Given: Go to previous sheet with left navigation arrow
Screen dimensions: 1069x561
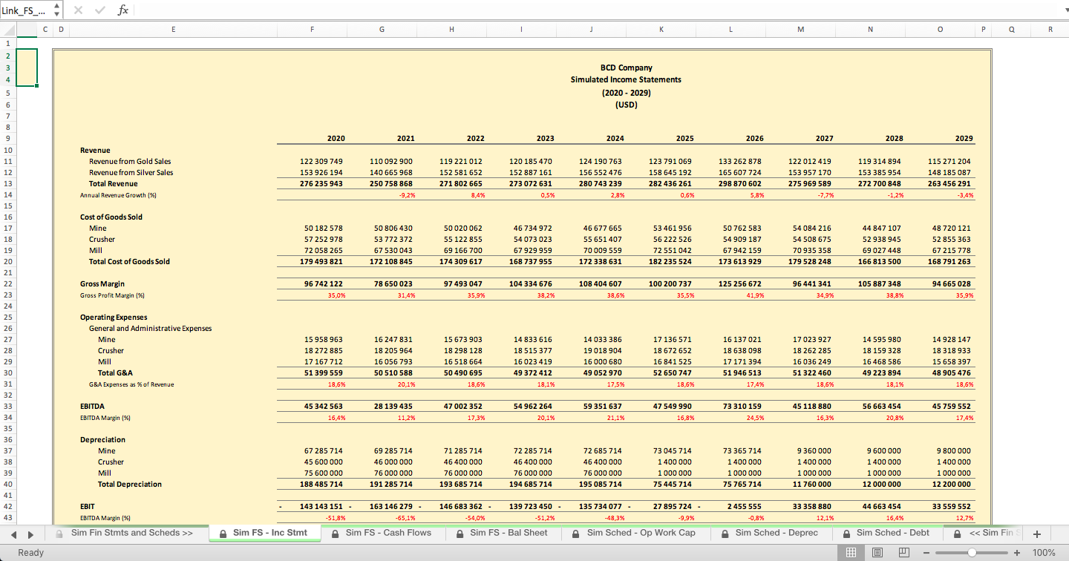Looking at the screenshot, I should [x=12, y=534].
